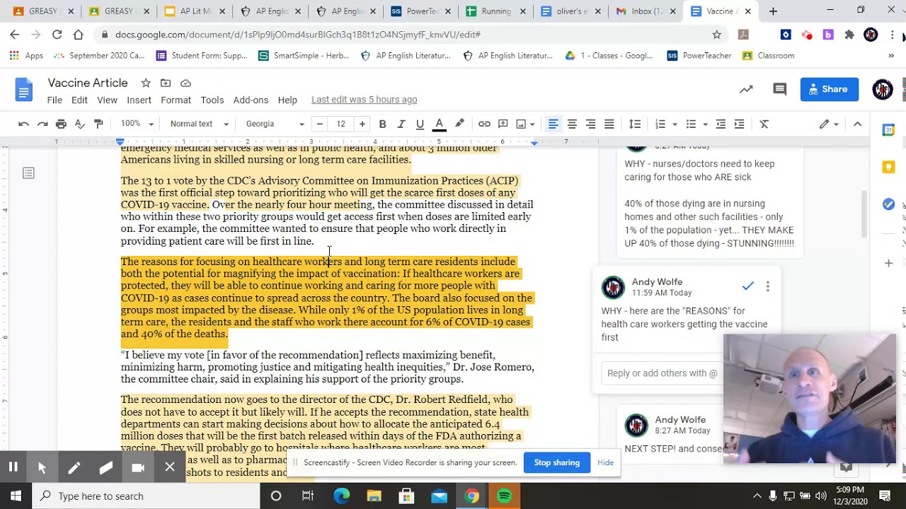The width and height of the screenshot is (906, 509).
Task: Open the Edit menu
Action: [x=79, y=100]
